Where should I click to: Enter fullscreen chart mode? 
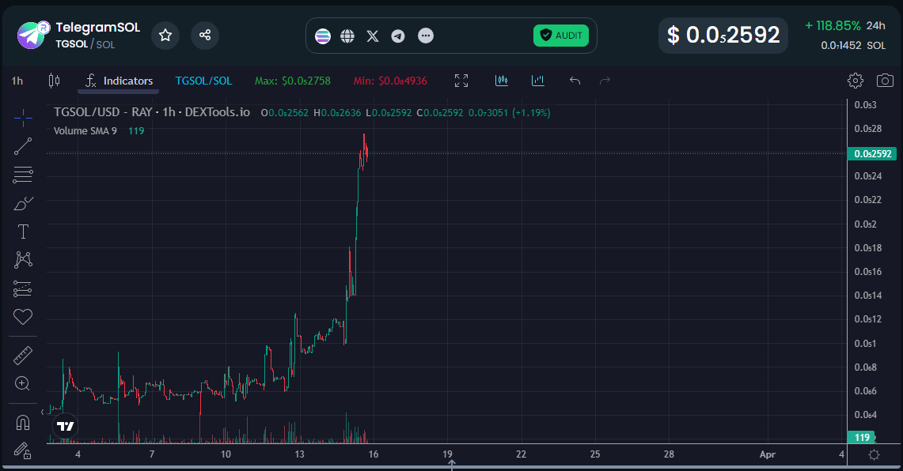coord(461,81)
